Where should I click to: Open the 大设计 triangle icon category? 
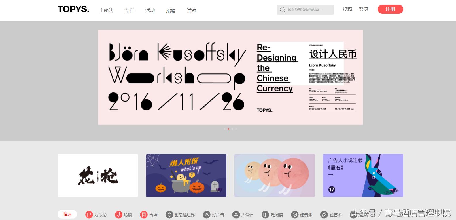[x=236, y=215]
